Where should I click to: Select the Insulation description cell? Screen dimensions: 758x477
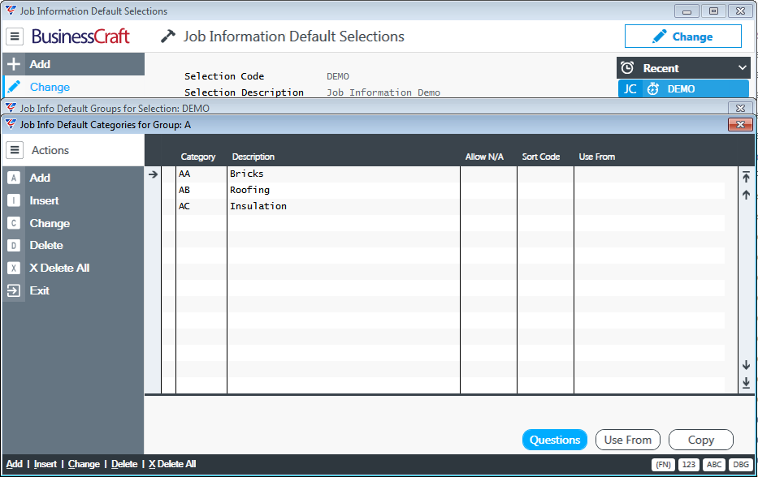[x=344, y=206]
